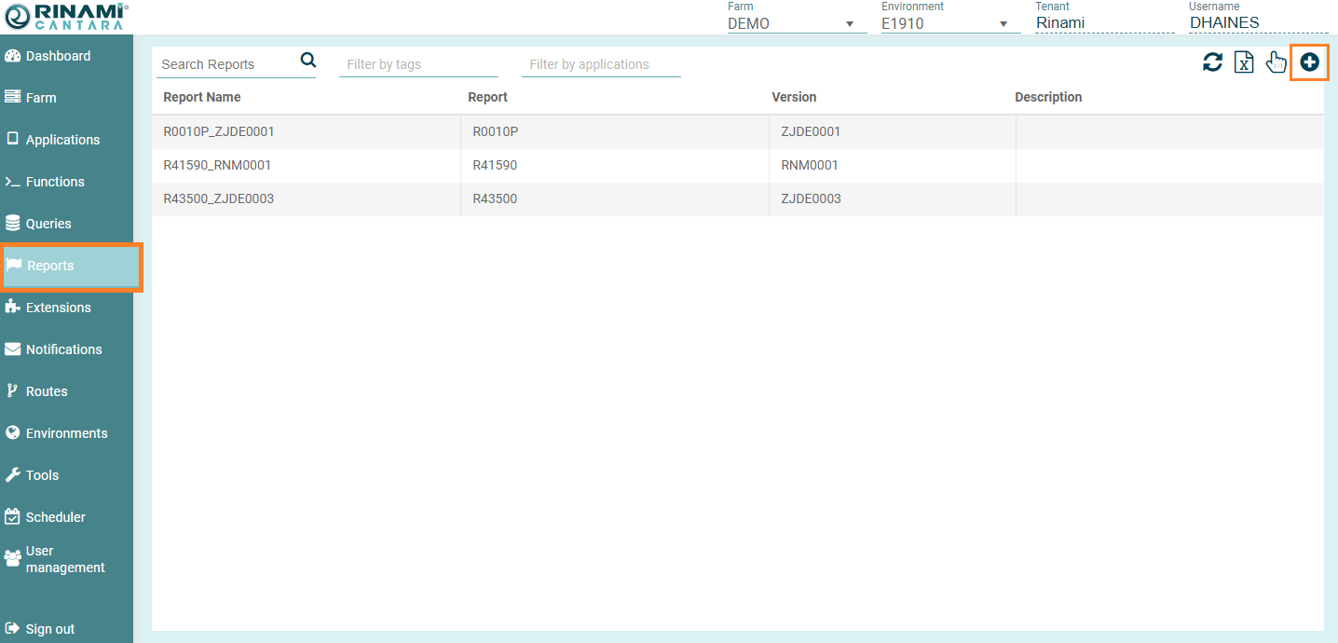Open Queries in the sidebar

click(x=48, y=224)
